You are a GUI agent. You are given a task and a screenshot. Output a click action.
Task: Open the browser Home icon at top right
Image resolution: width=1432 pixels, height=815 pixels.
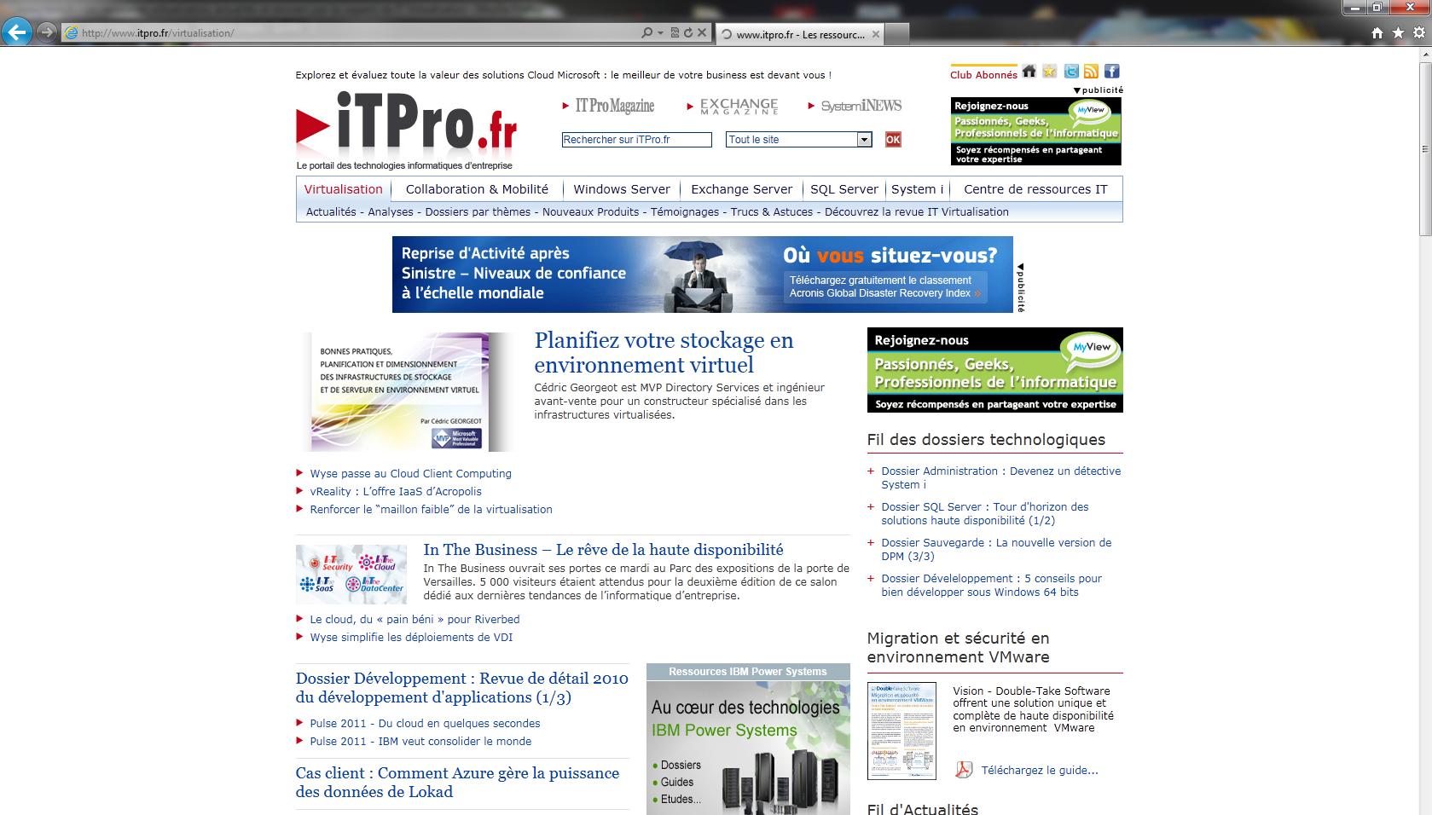click(x=1377, y=32)
